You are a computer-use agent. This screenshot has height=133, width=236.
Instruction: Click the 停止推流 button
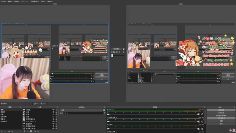click(221, 110)
